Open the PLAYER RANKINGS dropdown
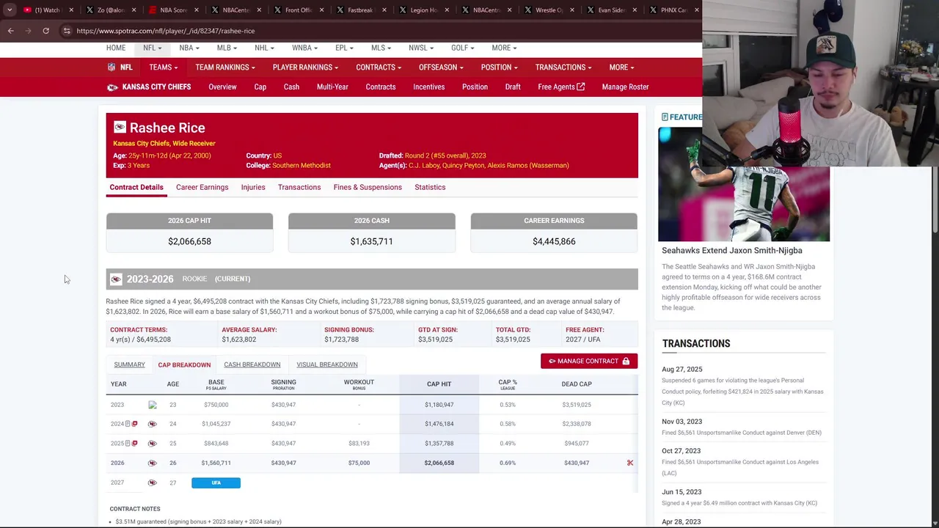This screenshot has width=939, height=528. (x=305, y=67)
